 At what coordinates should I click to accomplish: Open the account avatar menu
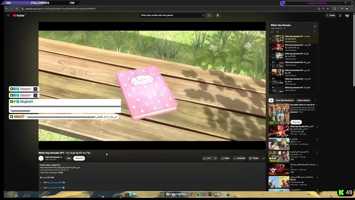point(347,15)
